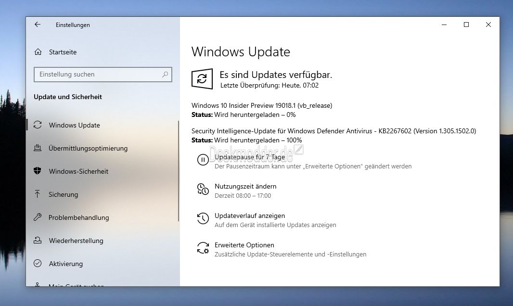Click Letzte Überprüfung: Heute, 07:02 text

pyautogui.click(x=269, y=85)
